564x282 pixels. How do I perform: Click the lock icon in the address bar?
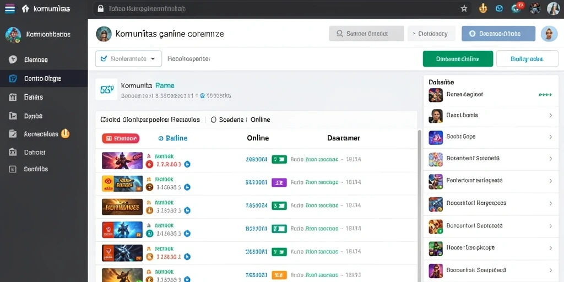coord(101,9)
